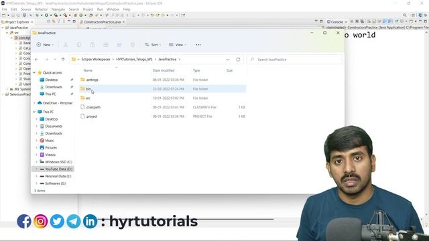Viewport: 429px width, 241px height.
Task: Open the New dropdown in File Explorer
Action: coord(45,45)
